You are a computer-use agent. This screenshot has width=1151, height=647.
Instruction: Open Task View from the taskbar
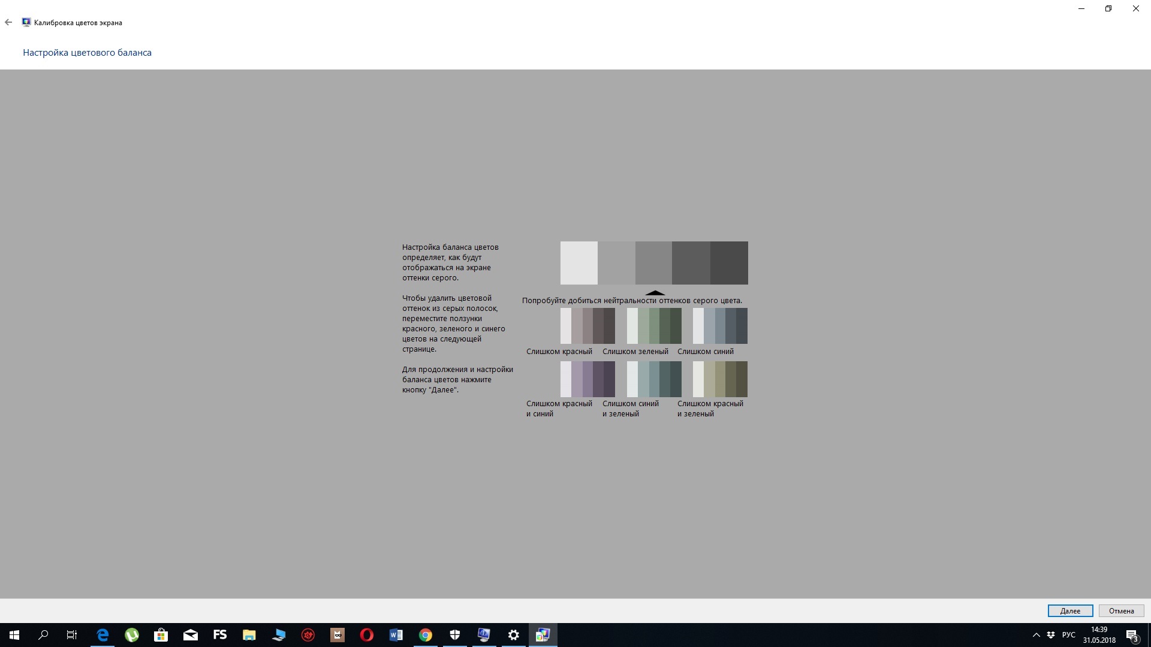[72, 635]
